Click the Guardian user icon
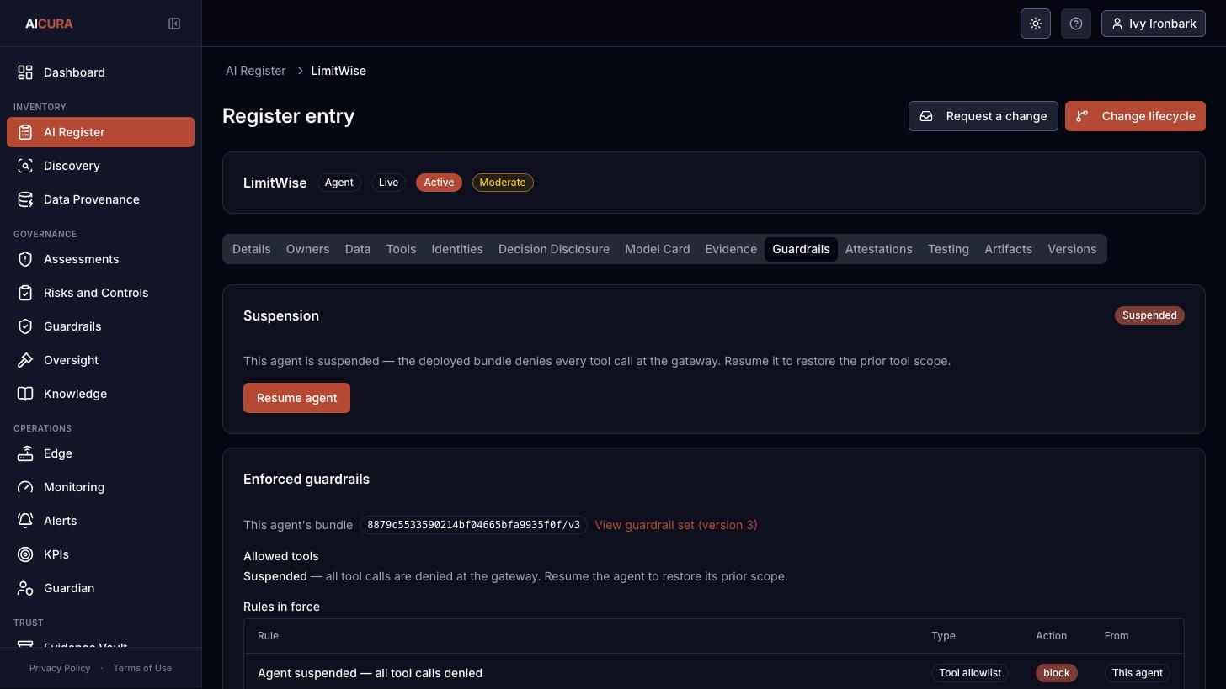Screen dimensions: 1226x689 [25, 588]
